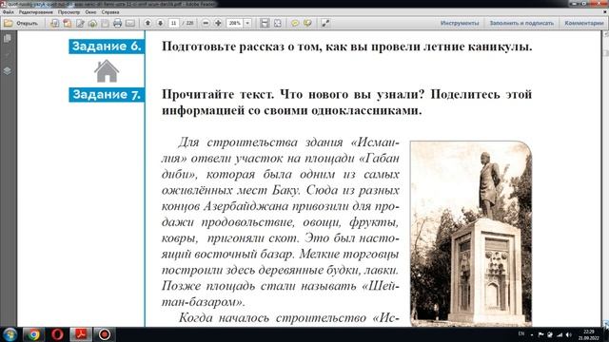The height and width of the screenshot is (342, 609).
Task: Open the Окно menu
Action: [x=90, y=12]
